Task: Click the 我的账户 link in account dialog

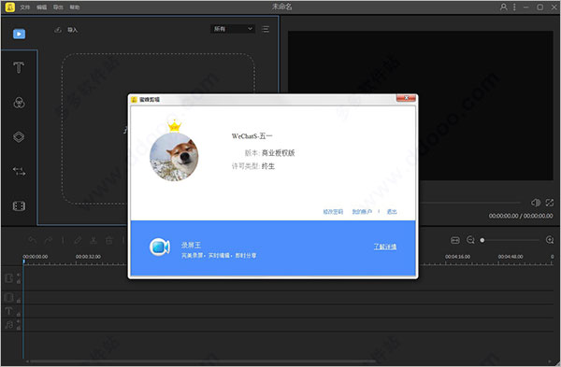Action: [x=362, y=212]
